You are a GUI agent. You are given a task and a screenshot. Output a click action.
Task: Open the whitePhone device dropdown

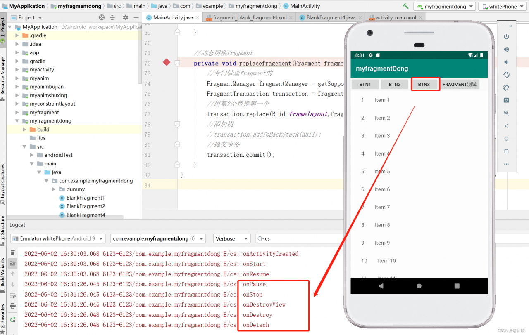503,7
